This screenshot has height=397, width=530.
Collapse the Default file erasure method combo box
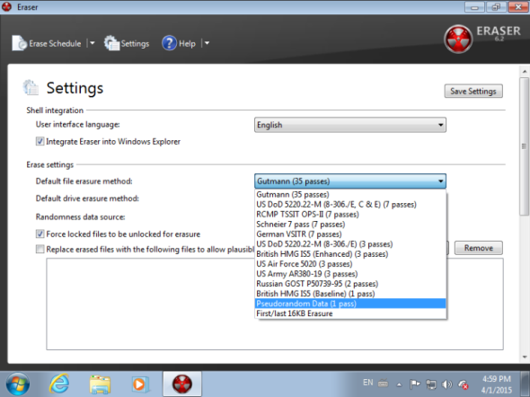[349, 181]
